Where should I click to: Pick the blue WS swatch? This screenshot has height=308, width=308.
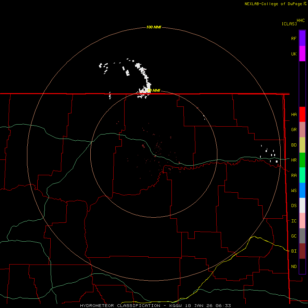coord(302,190)
